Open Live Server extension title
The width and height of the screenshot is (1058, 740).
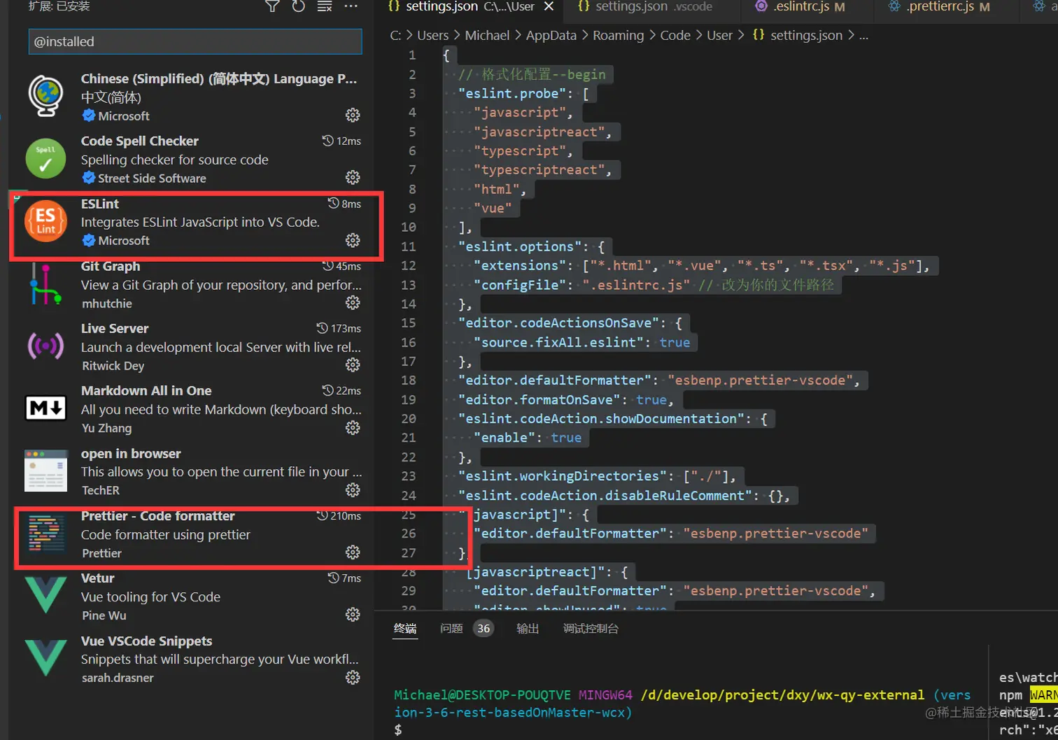[x=115, y=328]
